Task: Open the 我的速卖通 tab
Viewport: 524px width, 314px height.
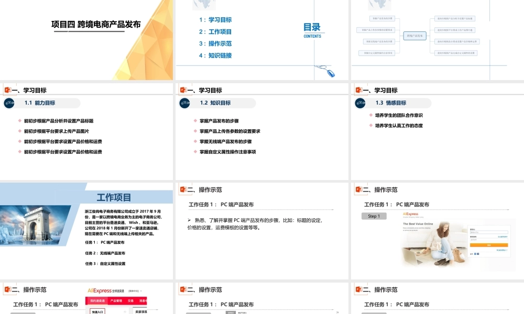Action: (99, 300)
